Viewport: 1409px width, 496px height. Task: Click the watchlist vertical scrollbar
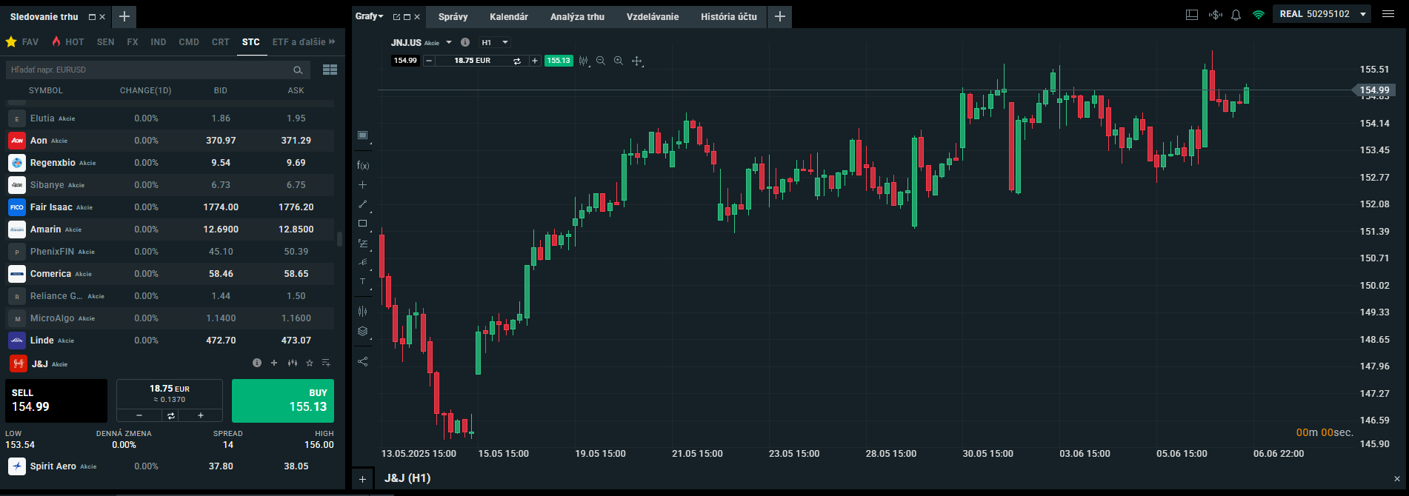339,239
